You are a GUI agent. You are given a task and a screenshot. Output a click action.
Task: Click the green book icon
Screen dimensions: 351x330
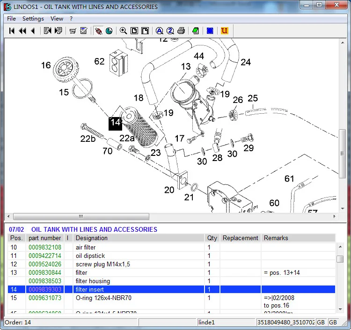pyautogui.click(x=196, y=31)
